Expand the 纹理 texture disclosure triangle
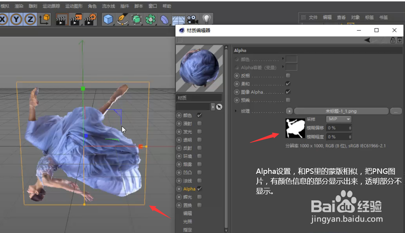405x233 pixels. [236, 111]
